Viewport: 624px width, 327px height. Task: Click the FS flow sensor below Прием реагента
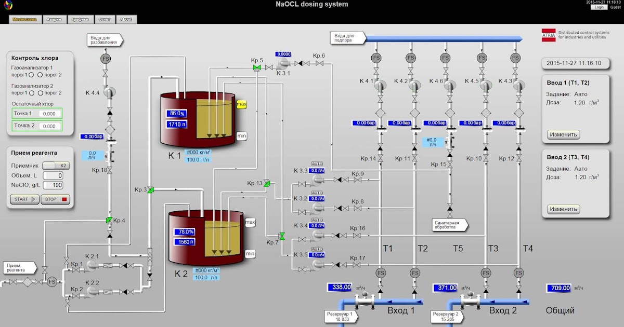tap(52, 282)
